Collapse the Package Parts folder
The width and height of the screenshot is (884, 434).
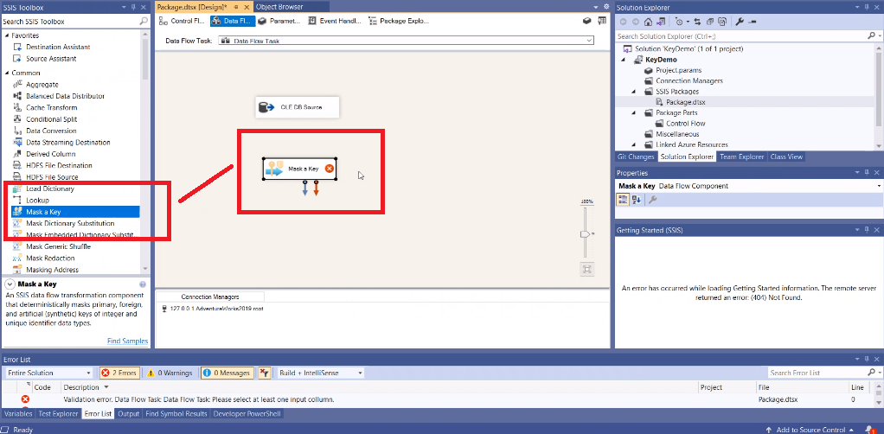point(633,112)
